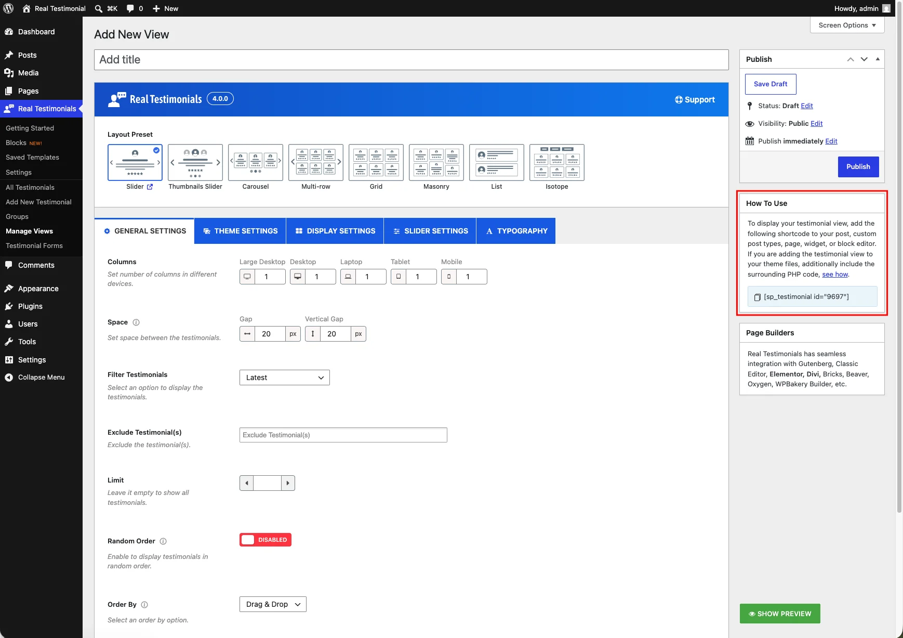Click the admin avatar icon
903x638 pixels.
[x=886, y=8]
